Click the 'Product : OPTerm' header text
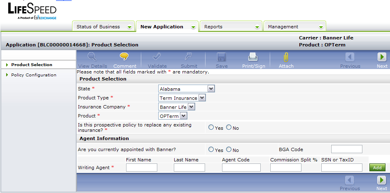 [322, 45]
